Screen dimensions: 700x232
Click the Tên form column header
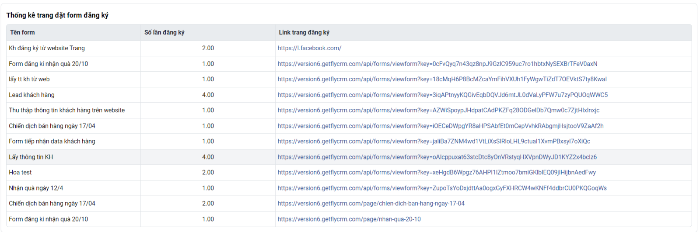(x=22, y=32)
